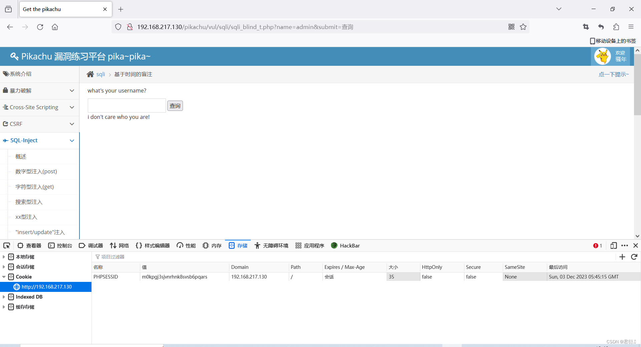Open the 无障碍环境 accessibility tab
The height and width of the screenshot is (347, 641).
pos(271,246)
